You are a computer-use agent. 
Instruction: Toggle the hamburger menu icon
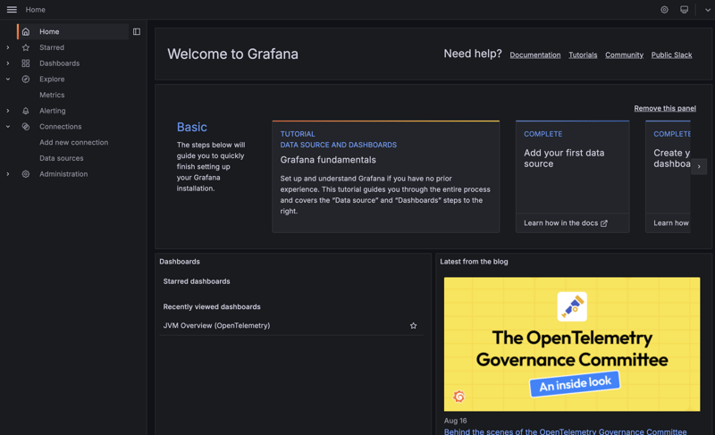click(12, 10)
